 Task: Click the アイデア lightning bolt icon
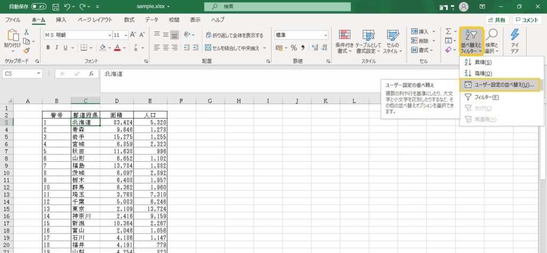(x=515, y=41)
